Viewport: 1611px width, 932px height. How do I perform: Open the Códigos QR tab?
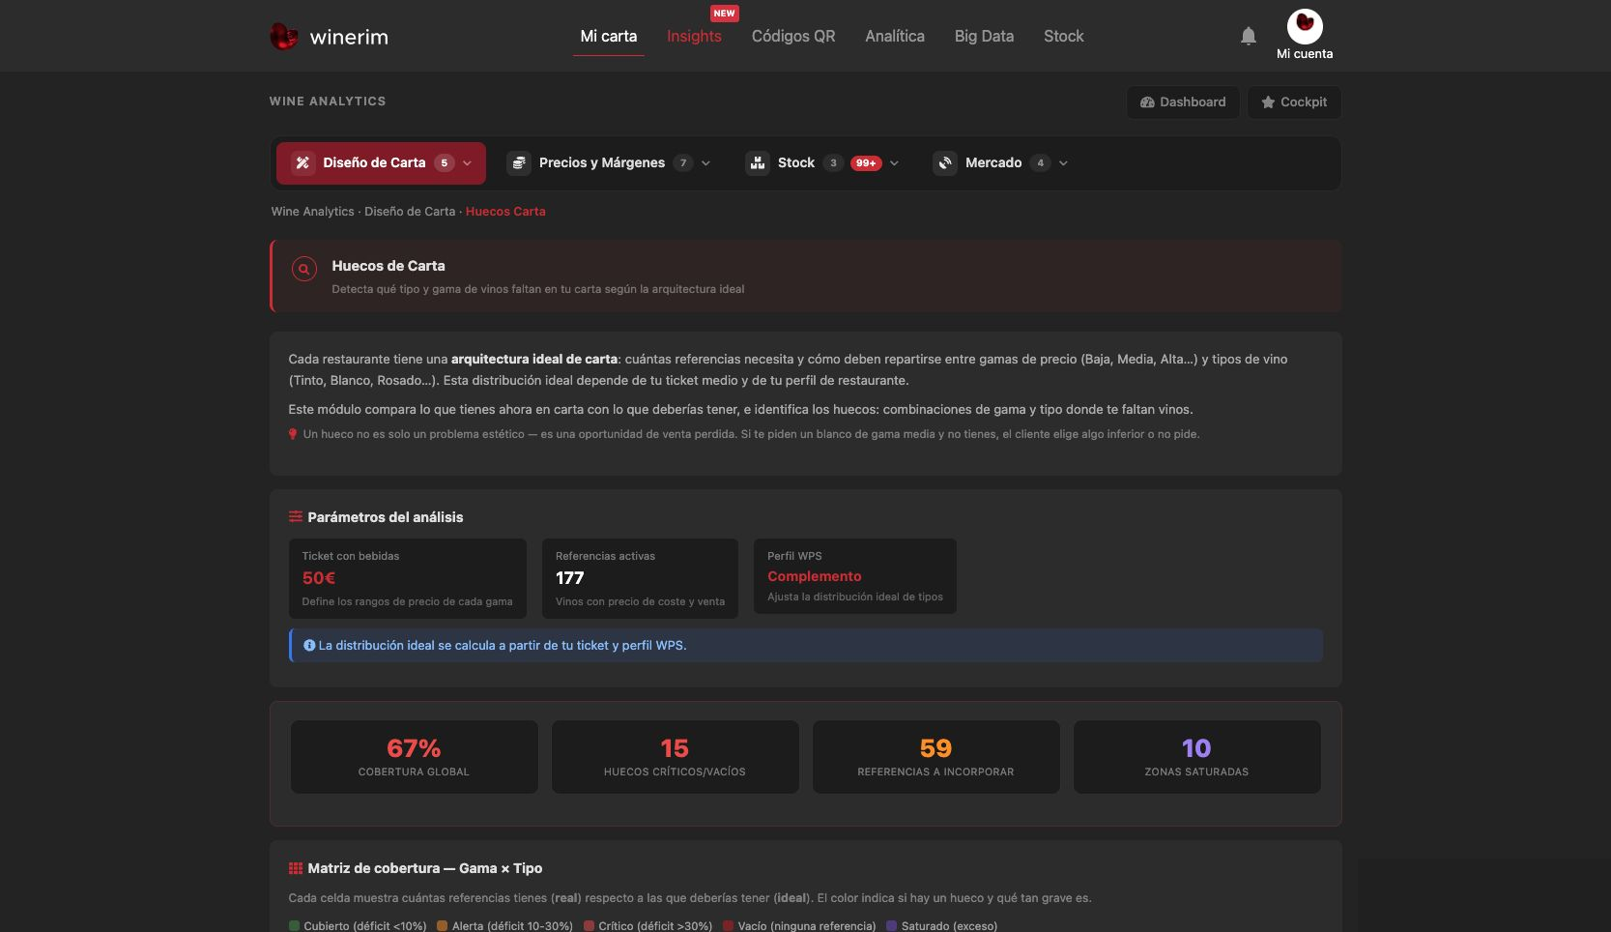[x=793, y=37]
